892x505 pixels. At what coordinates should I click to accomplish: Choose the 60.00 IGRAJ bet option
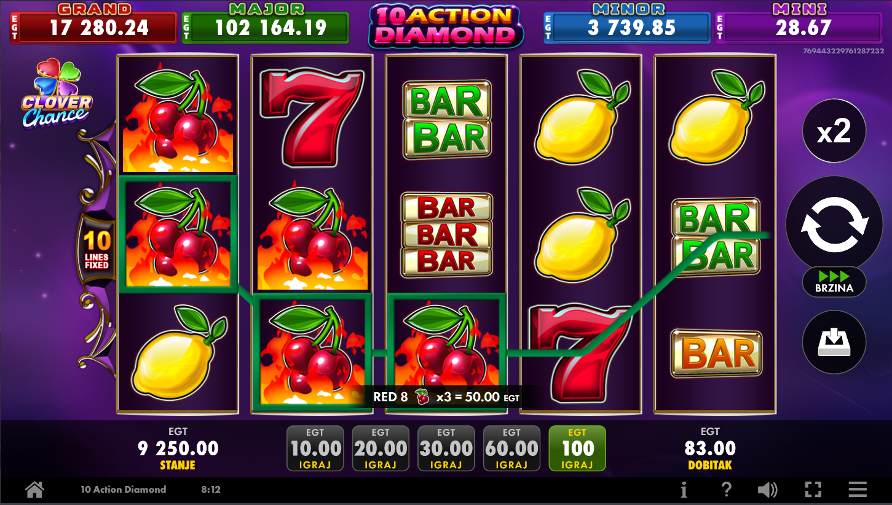coord(511,449)
